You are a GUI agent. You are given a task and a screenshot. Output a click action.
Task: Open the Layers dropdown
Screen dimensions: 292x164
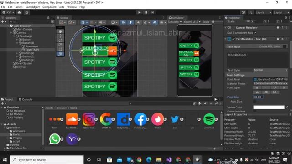click(263, 12)
